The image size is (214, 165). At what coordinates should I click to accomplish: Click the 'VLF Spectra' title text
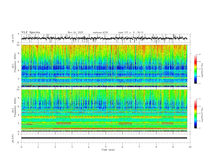click(31, 32)
